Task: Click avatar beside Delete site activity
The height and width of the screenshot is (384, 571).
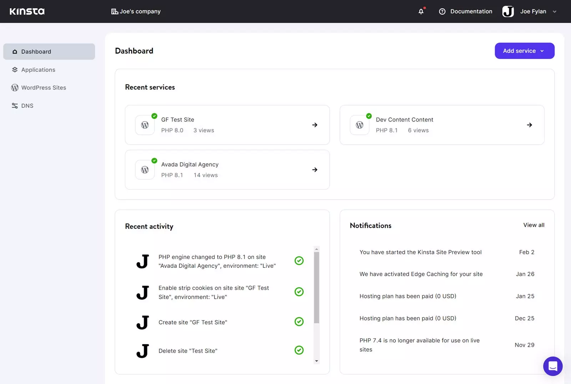Action: tap(143, 351)
